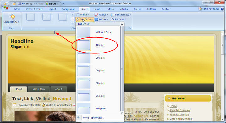Click the Help question mark icon
The image size is (226, 123).
point(222,9)
